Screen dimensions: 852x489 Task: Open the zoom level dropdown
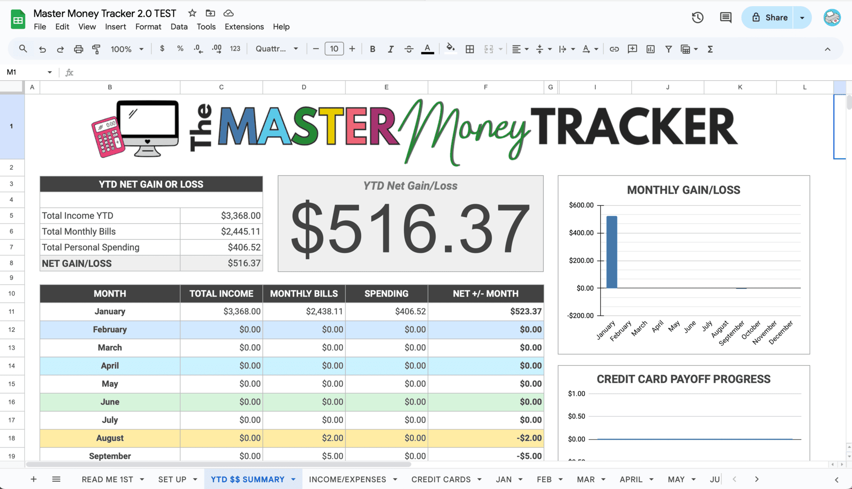[127, 49]
